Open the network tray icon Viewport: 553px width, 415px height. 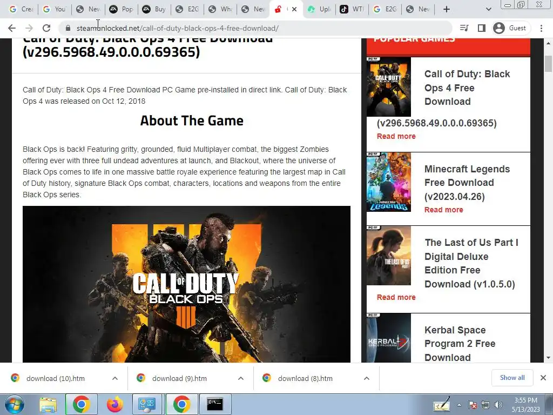(x=485, y=405)
